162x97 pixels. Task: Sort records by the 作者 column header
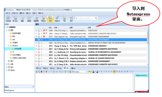coord(61,28)
